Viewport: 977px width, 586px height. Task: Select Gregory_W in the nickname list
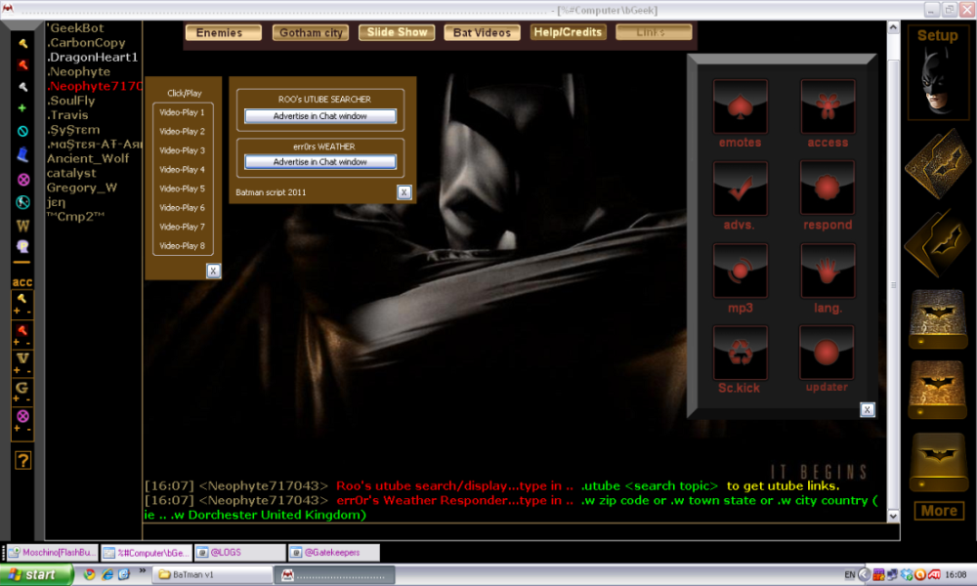coord(82,188)
